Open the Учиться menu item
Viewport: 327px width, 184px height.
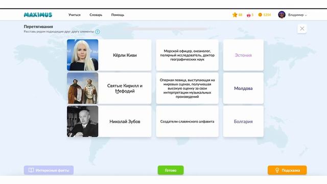pyautogui.click(x=75, y=15)
